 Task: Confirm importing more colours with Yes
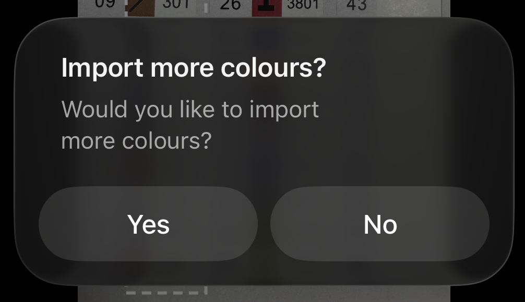148,224
